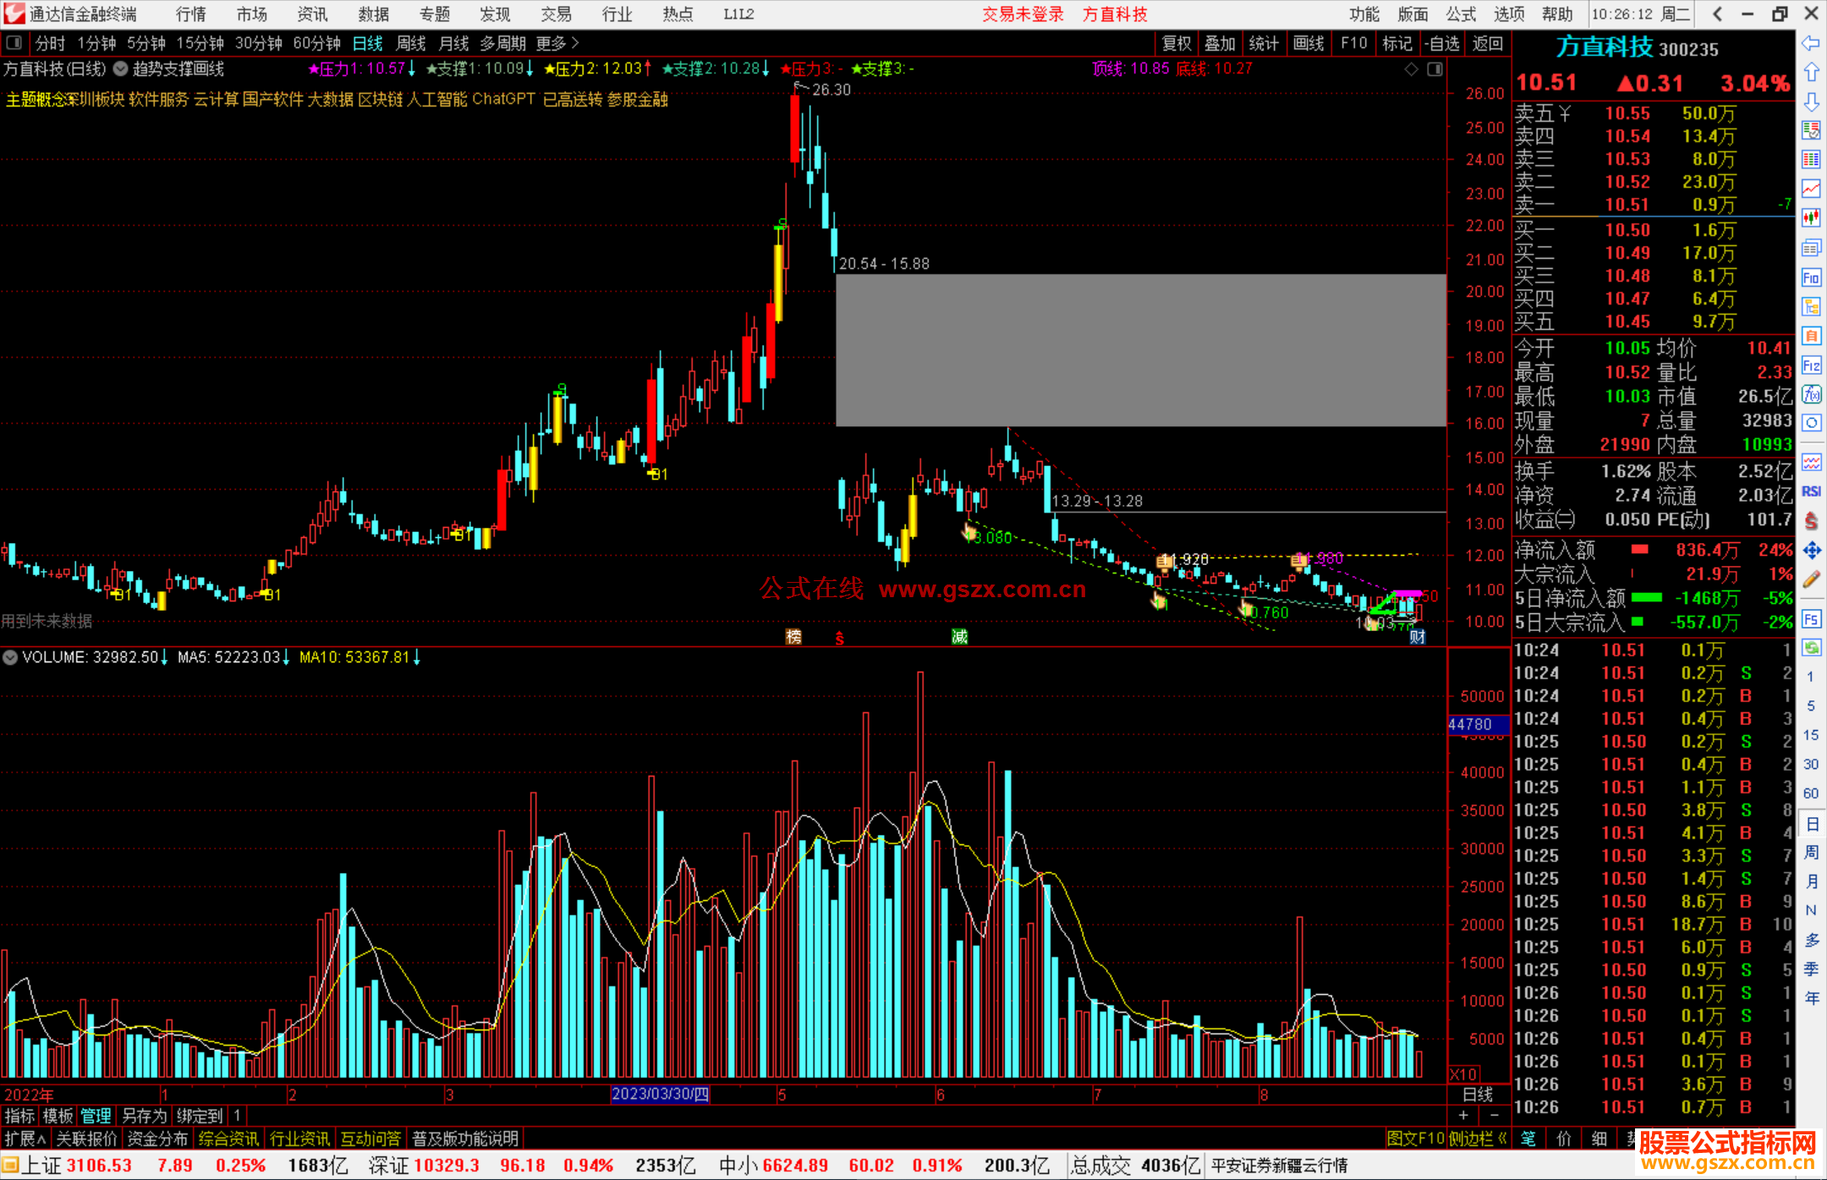Image resolution: width=1827 pixels, height=1180 pixels.
Task: Switch to the 周线 period tab
Action: point(410,43)
